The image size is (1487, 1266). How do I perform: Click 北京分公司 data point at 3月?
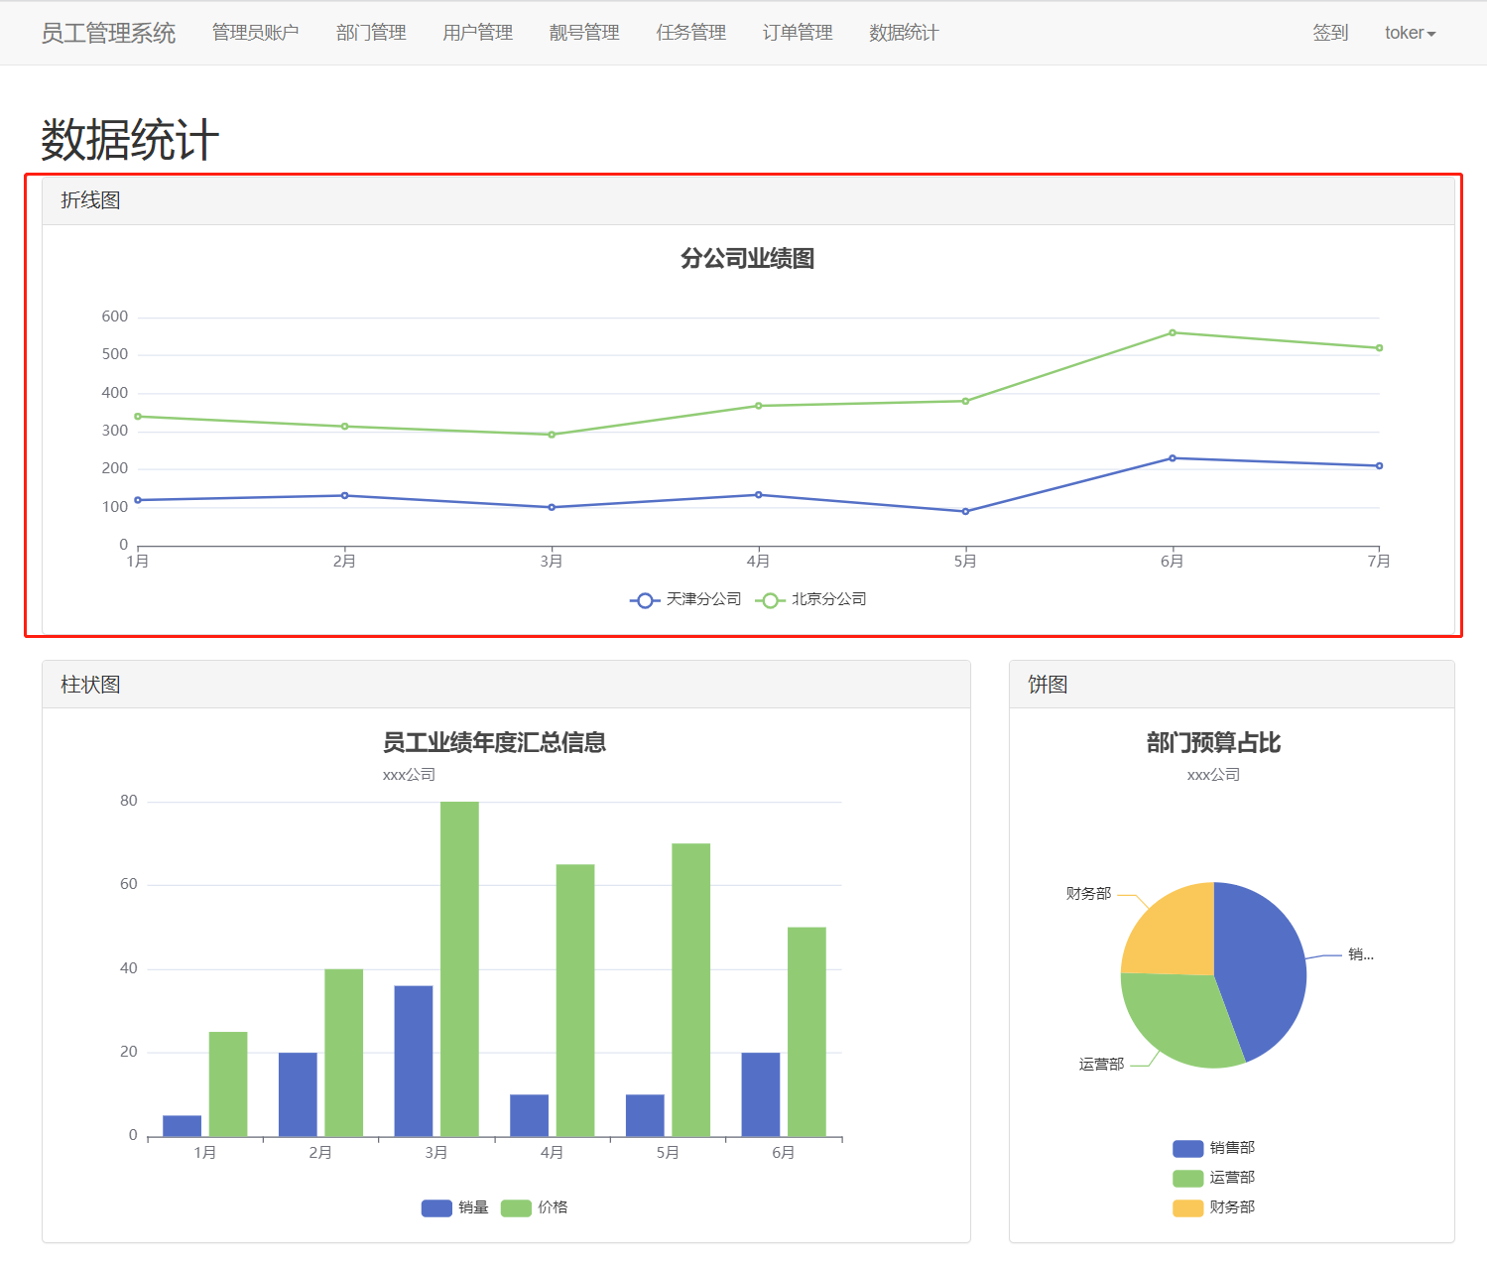(552, 435)
